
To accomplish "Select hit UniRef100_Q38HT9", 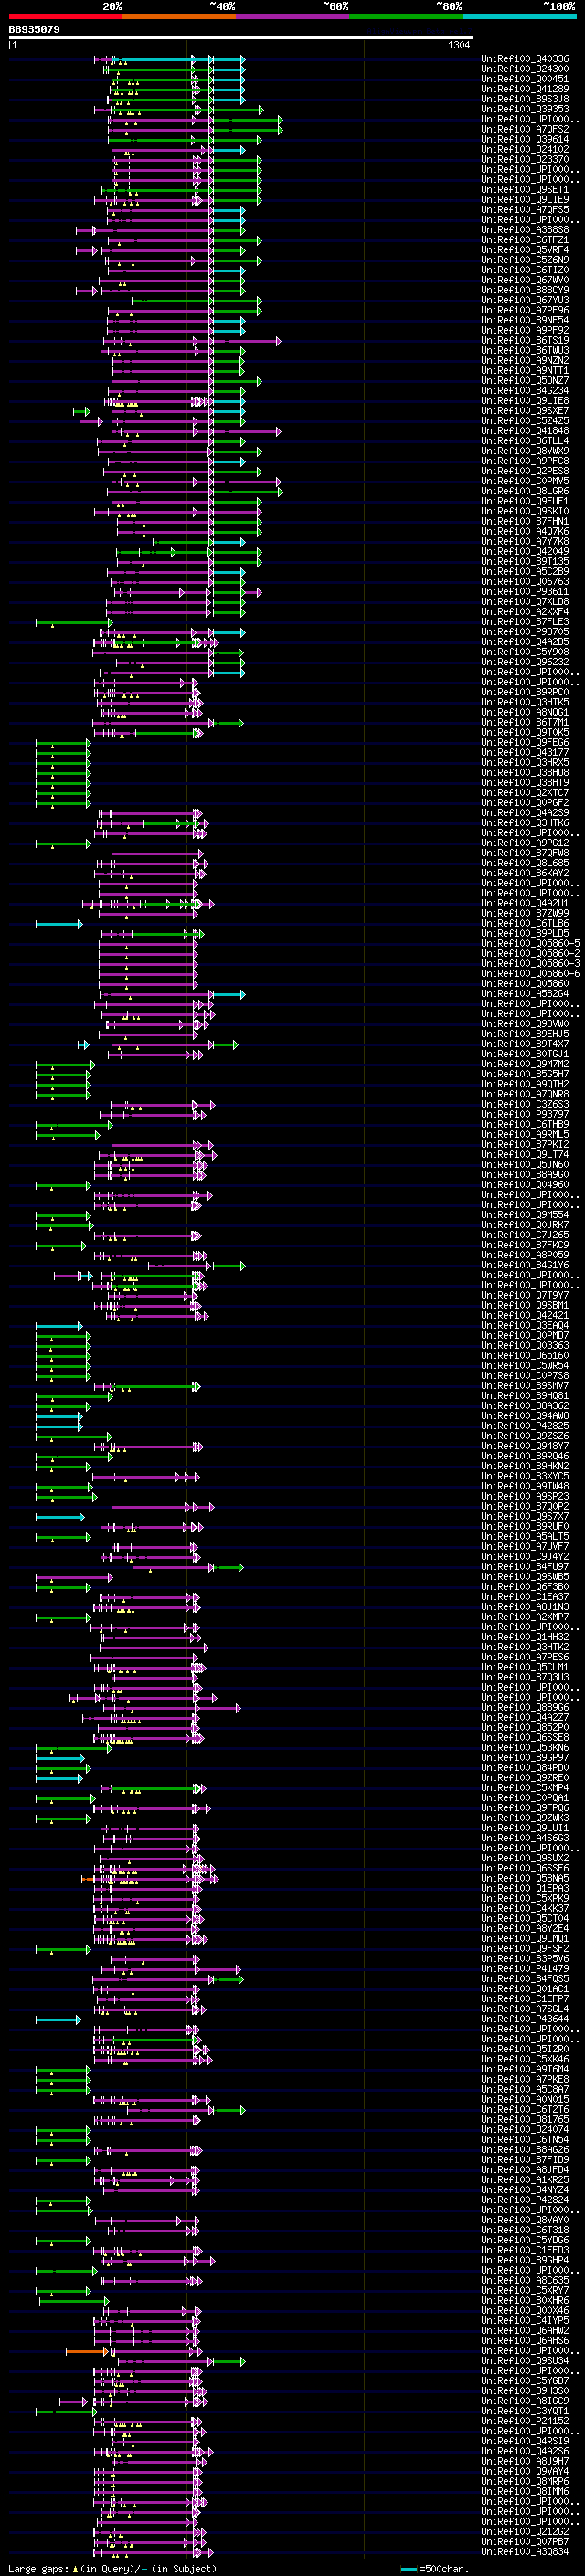I will pyautogui.click(x=525, y=783).
